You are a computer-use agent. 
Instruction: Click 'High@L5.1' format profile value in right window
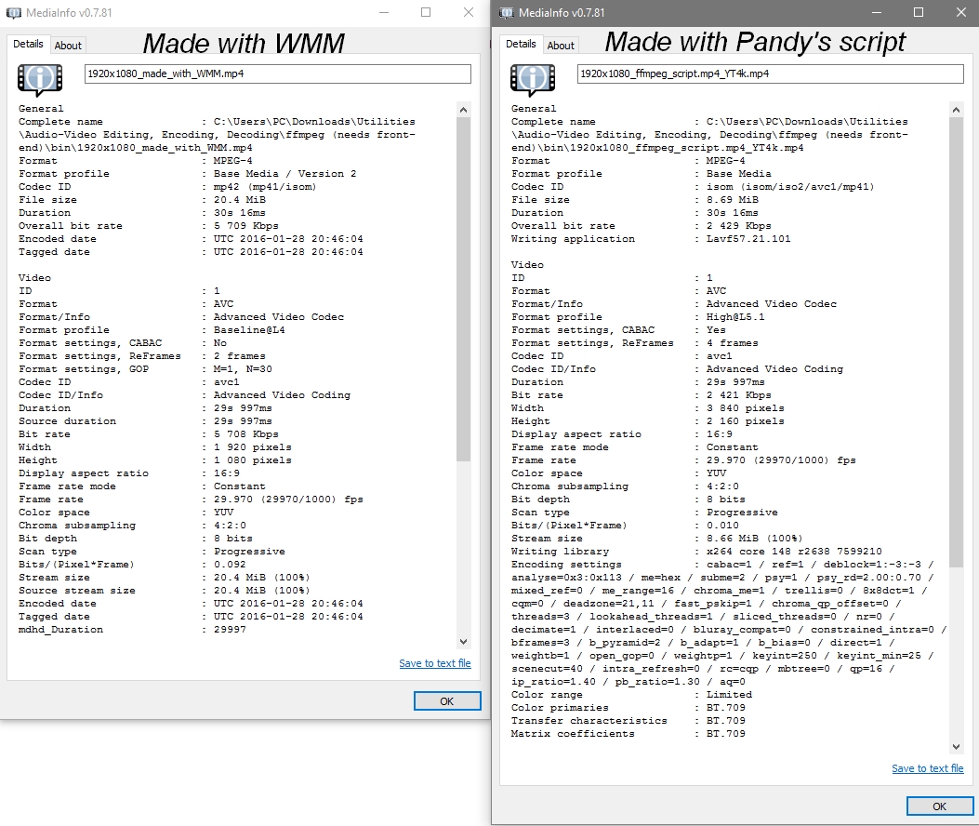[x=735, y=317]
